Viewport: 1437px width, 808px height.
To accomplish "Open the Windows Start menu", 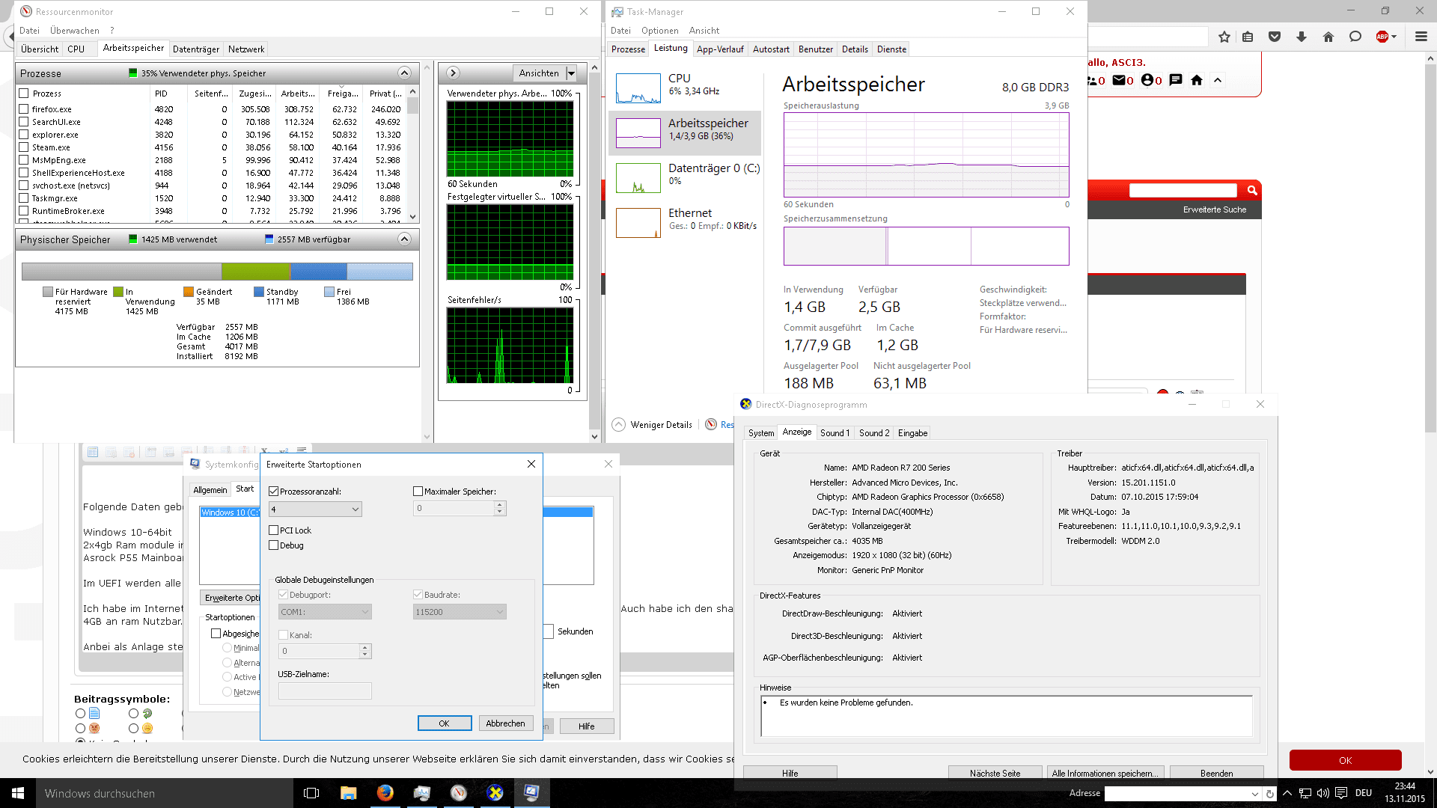I will click(18, 793).
